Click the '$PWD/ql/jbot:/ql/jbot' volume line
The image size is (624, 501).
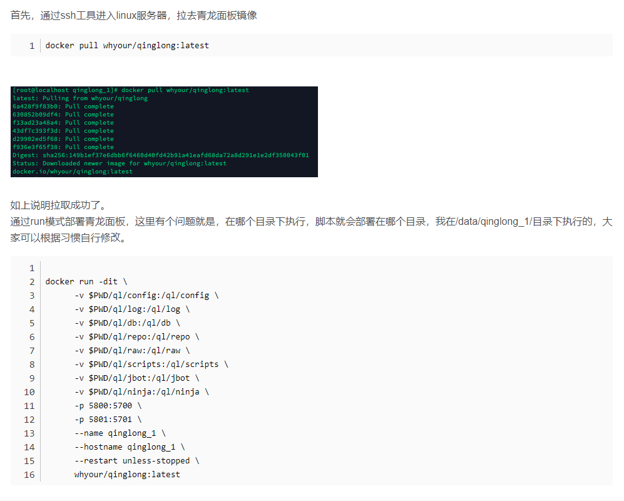137,378
